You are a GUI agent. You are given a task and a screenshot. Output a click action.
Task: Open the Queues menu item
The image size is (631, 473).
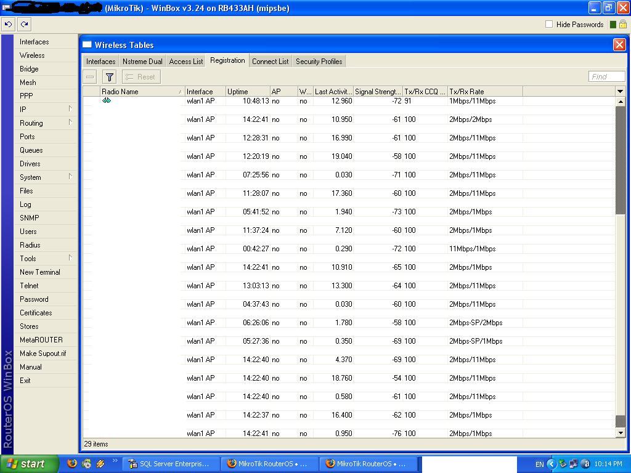click(31, 150)
